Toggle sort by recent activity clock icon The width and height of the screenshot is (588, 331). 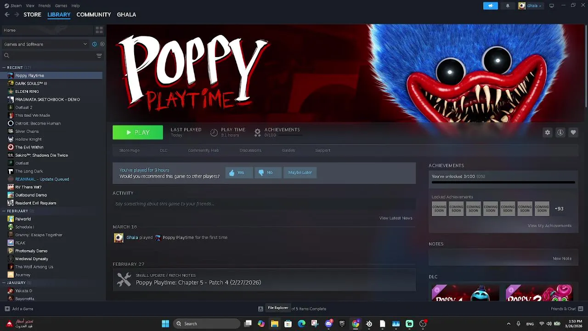(x=94, y=44)
